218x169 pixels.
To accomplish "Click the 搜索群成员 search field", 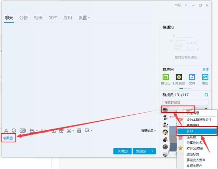I will pyautogui.click(x=183, y=102).
